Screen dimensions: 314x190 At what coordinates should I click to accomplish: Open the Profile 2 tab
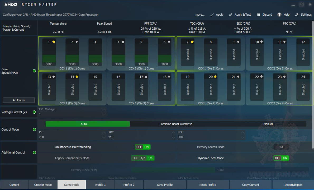click(129, 185)
